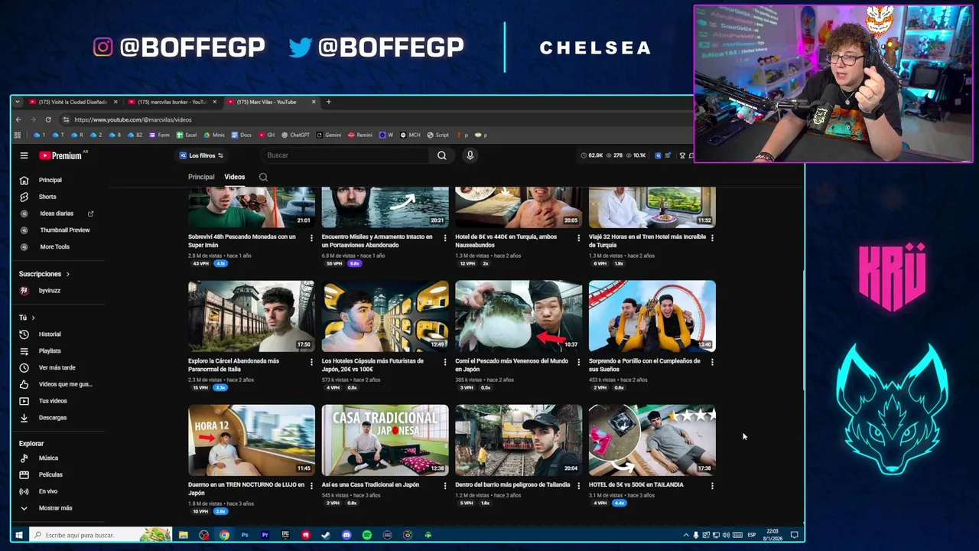
Task: Open the Remini bookmark
Action: (x=360, y=135)
